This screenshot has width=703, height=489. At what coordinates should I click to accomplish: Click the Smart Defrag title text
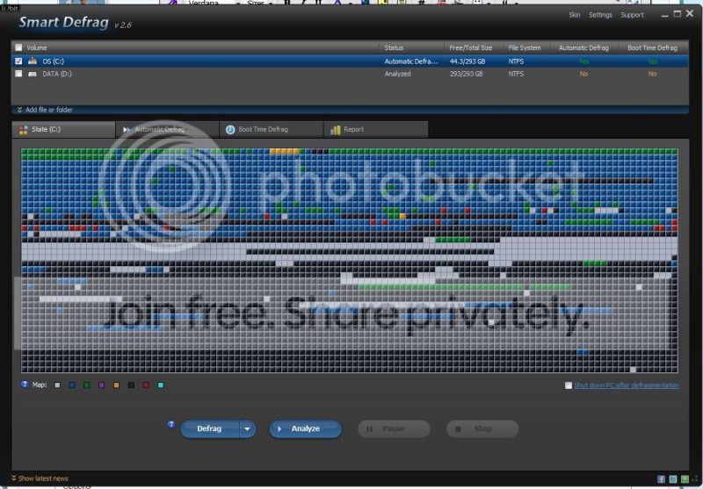pyautogui.click(x=63, y=22)
